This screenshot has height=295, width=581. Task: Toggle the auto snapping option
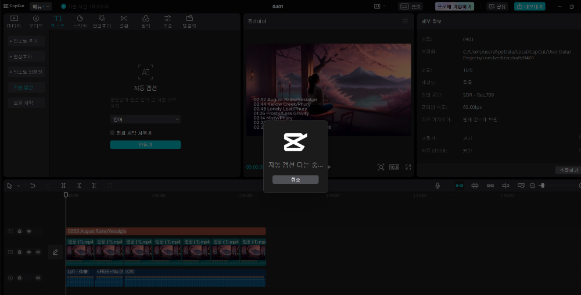[475, 186]
